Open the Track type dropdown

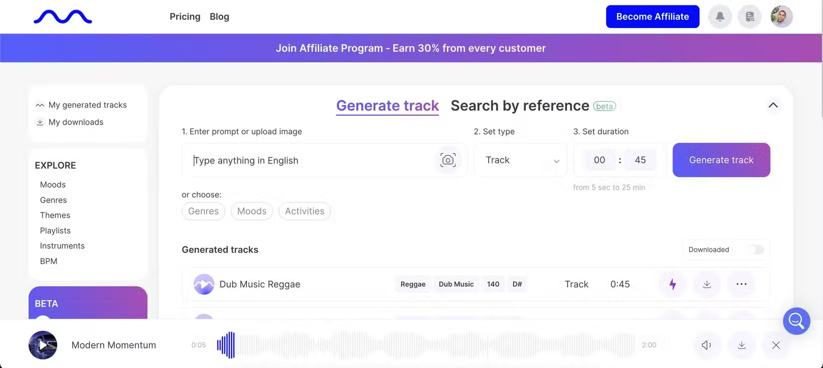click(520, 160)
